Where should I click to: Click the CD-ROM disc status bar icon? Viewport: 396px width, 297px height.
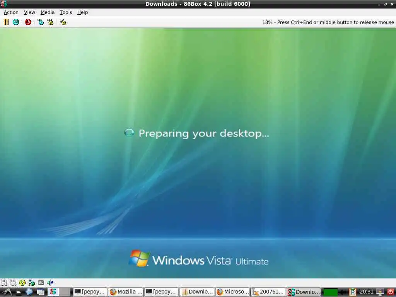22,283
